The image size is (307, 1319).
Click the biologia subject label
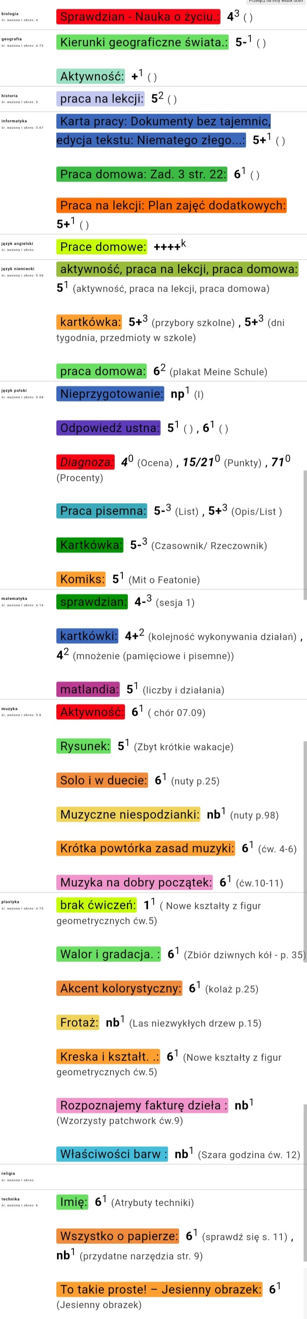click(x=10, y=14)
